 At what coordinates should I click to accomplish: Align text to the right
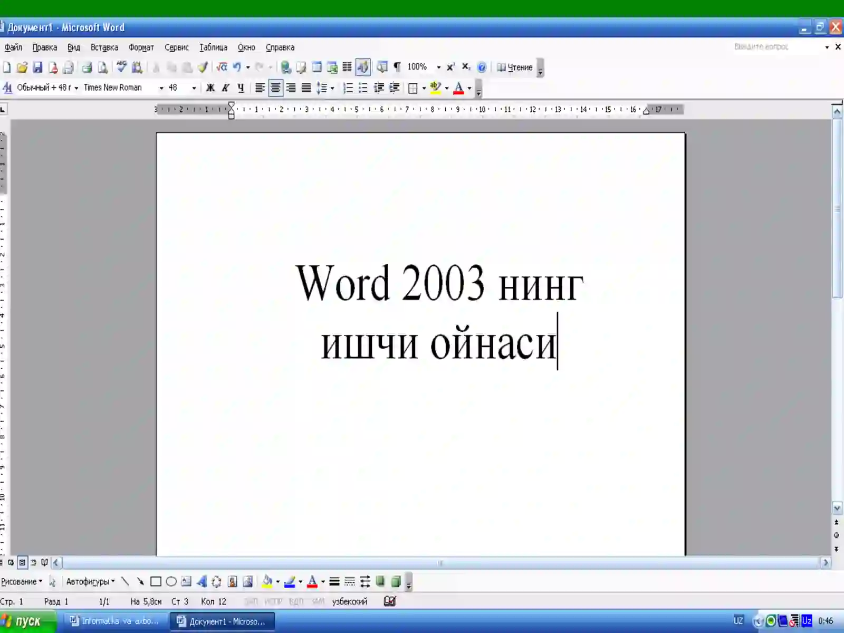[291, 88]
